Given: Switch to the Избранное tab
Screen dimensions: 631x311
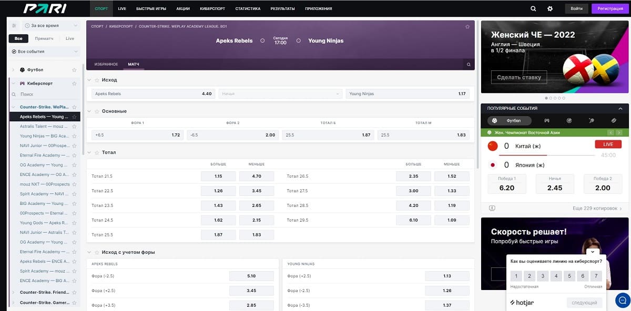Looking at the screenshot, I should (x=106, y=64).
